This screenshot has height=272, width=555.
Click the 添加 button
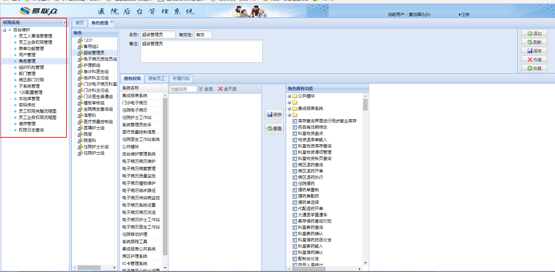[534, 34]
